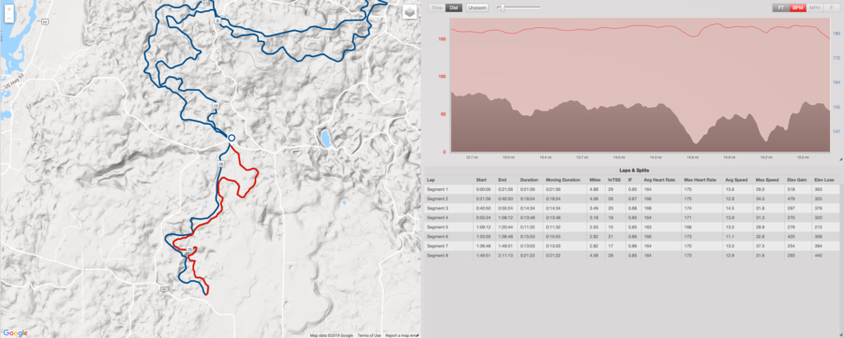Sort by the Lap column header

(x=430, y=180)
